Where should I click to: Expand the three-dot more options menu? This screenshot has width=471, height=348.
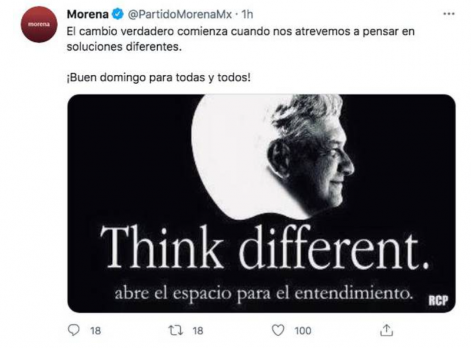point(449,14)
